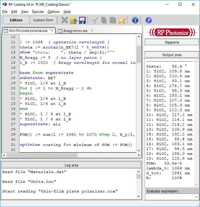This screenshot has width=200, height=207.
Task: Click the copy document icon
Action: pyautogui.click(x=104, y=20)
